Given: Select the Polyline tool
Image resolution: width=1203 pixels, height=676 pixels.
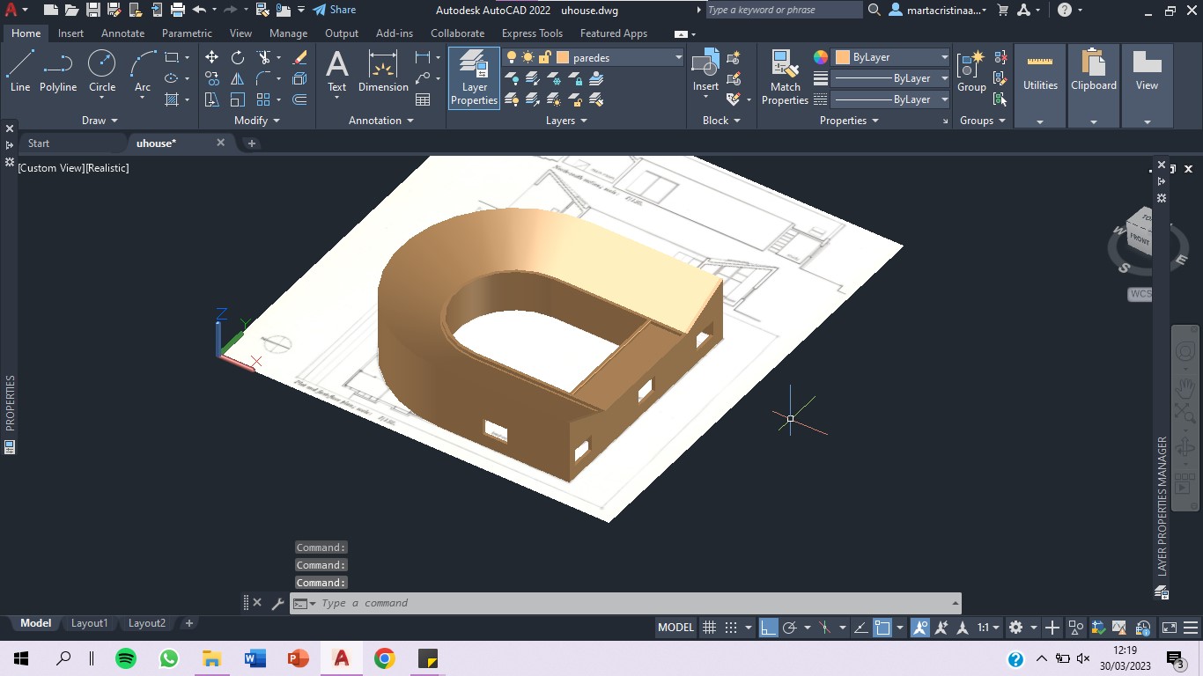Looking at the screenshot, I should [x=58, y=71].
